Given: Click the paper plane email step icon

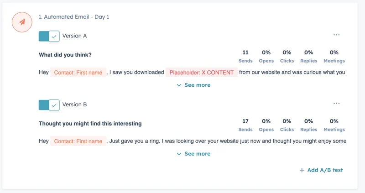Looking at the screenshot, I should point(22,21).
